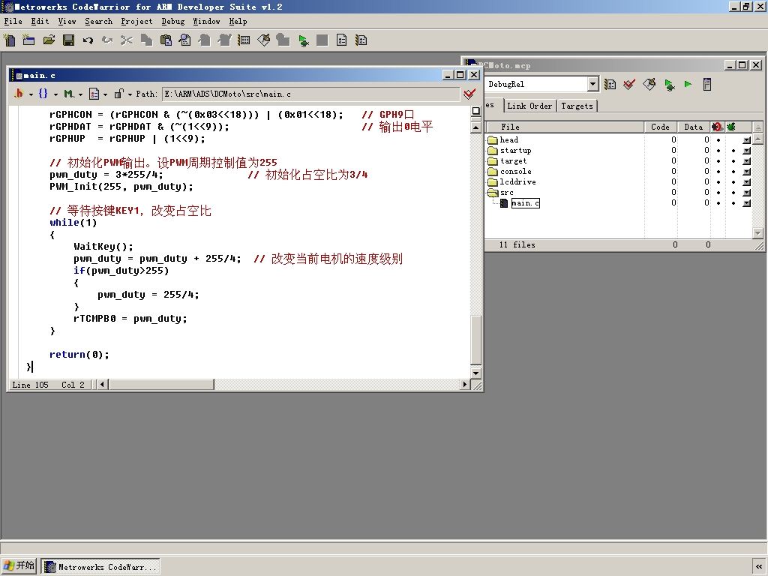The height and width of the screenshot is (576, 768).
Task: Open the Edit menu
Action: point(40,21)
